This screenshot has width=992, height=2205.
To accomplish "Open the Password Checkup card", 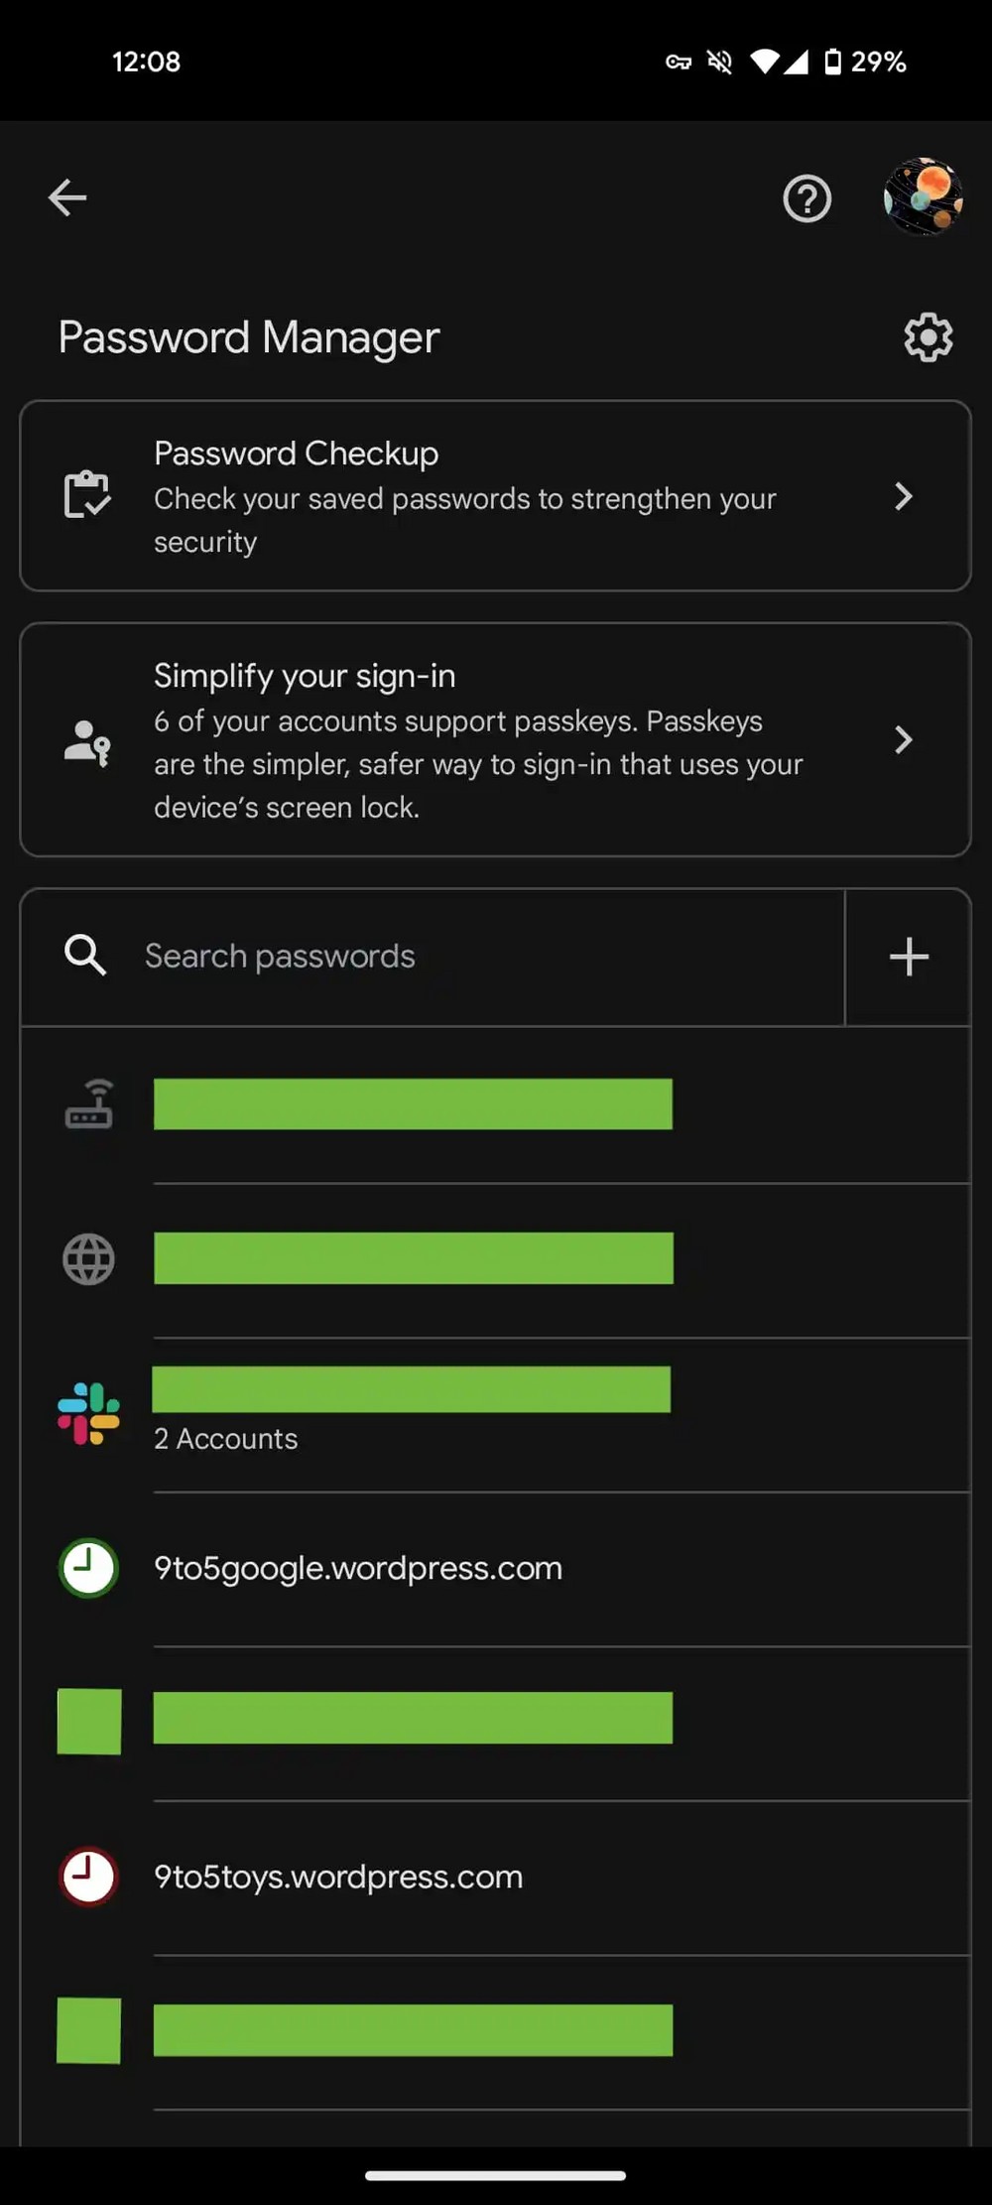I will coord(466,496).
